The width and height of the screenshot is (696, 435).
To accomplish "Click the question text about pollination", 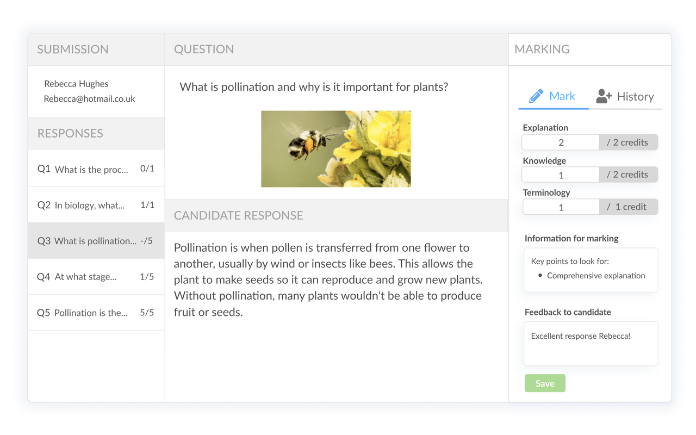I will click(x=314, y=87).
